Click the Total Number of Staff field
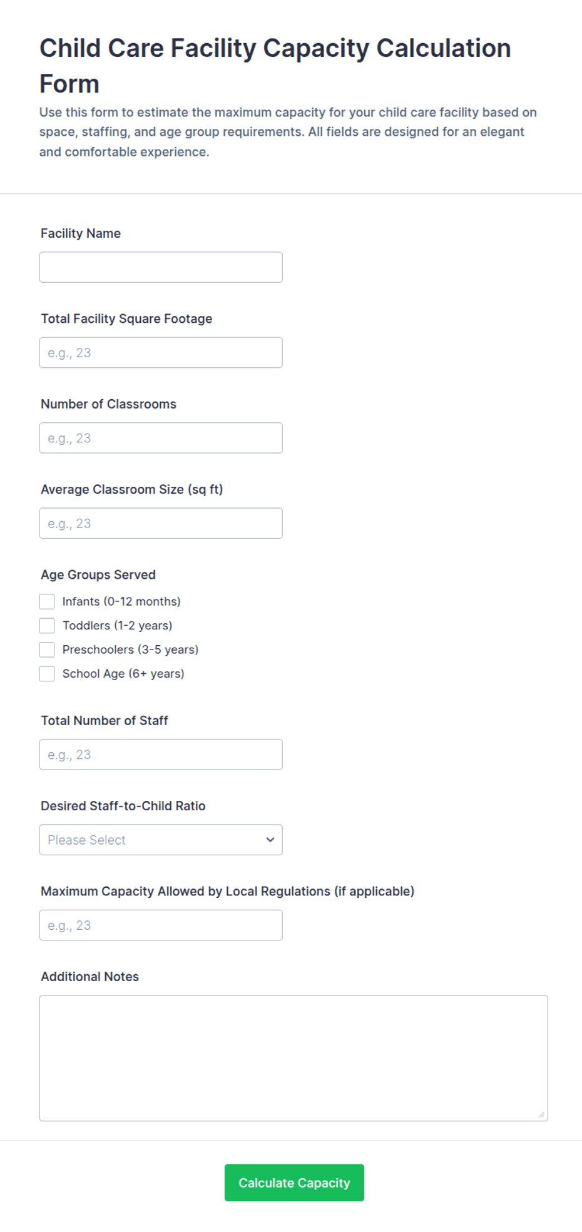The width and height of the screenshot is (582, 1232). 161,755
